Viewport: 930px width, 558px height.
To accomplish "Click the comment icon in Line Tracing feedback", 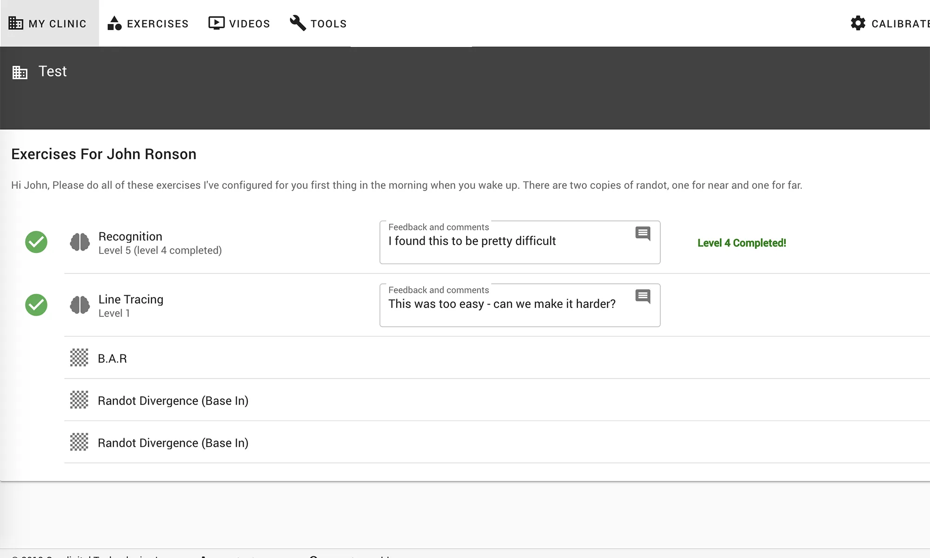I will (x=643, y=296).
